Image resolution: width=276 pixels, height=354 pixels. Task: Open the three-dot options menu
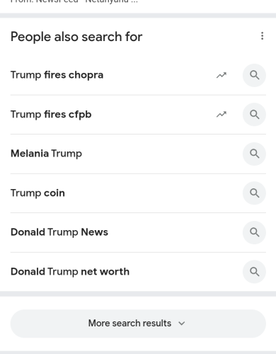point(262,36)
